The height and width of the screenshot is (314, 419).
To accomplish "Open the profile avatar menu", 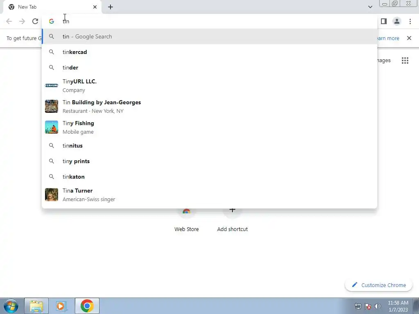I will [x=397, y=21].
